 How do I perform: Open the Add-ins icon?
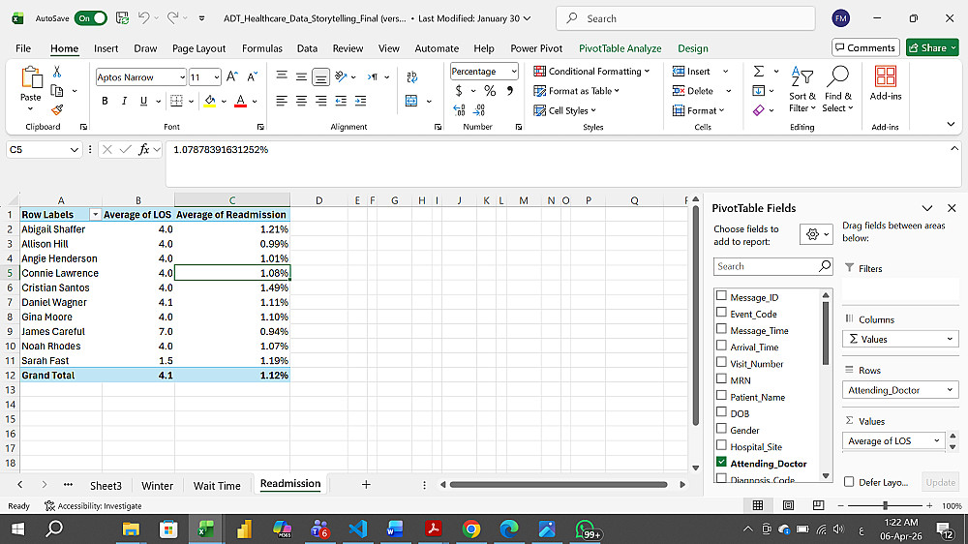(886, 83)
